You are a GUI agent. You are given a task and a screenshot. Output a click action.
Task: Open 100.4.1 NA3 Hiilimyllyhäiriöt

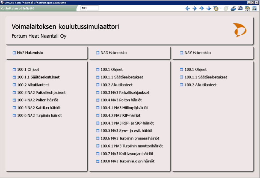pyautogui.click(x=122, y=108)
